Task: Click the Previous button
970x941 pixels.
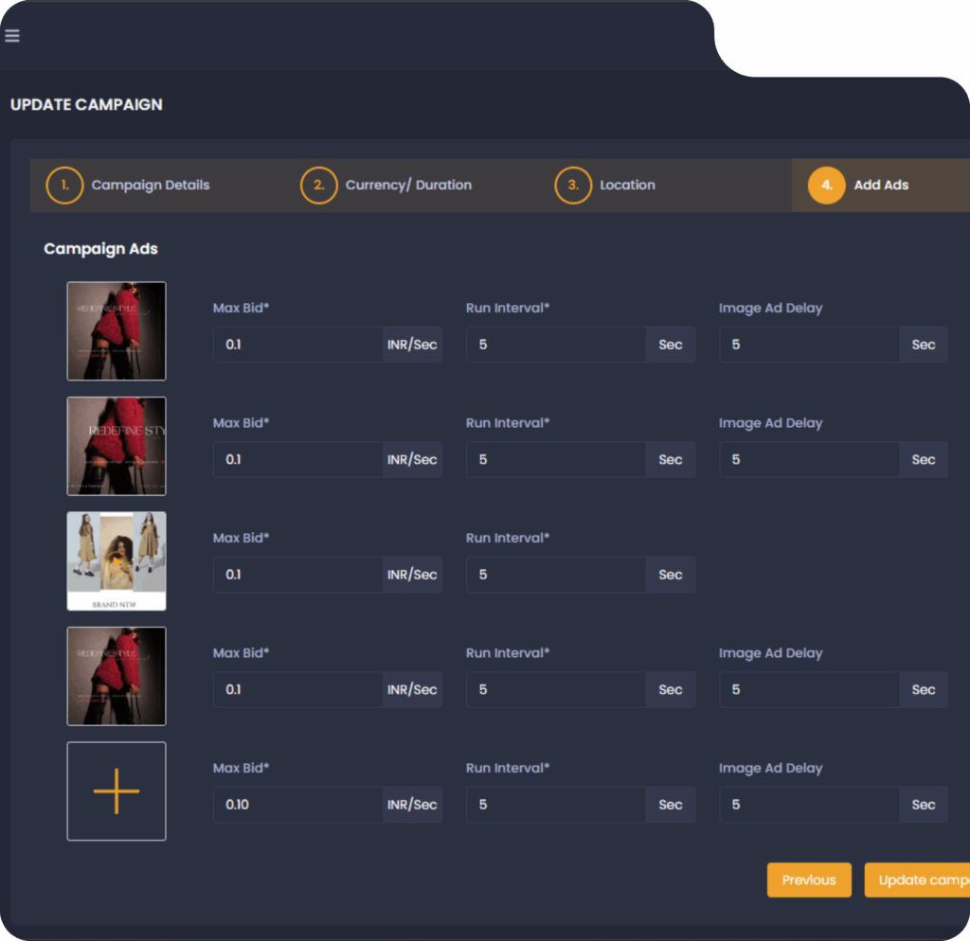Action: tap(809, 879)
